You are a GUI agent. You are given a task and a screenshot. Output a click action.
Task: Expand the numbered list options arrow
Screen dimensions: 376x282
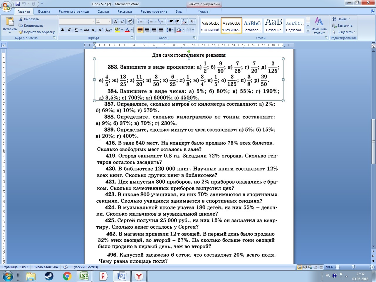click(x=155, y=21)
